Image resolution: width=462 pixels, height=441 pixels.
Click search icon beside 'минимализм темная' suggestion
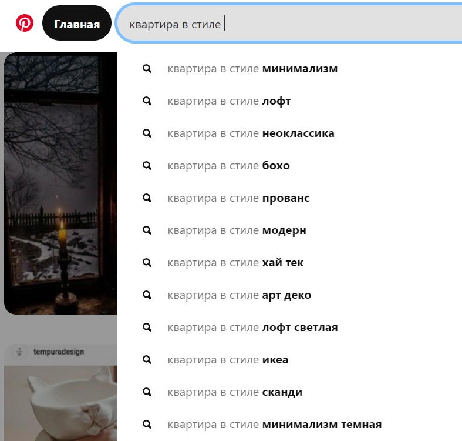pyautogui.click(x=147, y=425)
